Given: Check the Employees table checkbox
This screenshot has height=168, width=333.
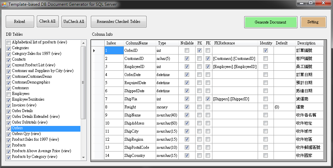Looking at the screenshot, I should [x=8, y=94].
